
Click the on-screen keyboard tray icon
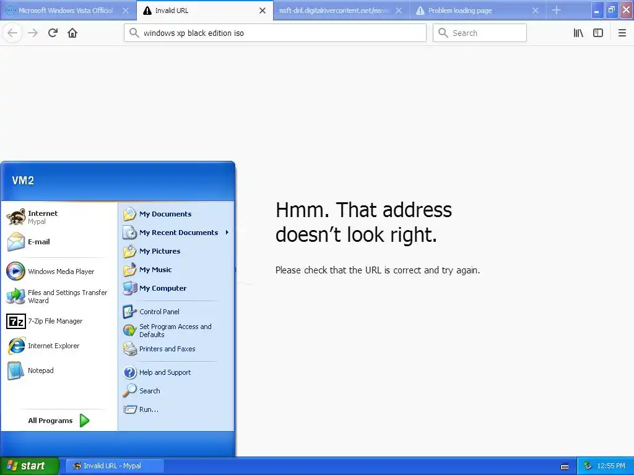click(x=565, y=466)
